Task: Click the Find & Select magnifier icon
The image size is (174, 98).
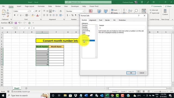Action: pos(136,11)
